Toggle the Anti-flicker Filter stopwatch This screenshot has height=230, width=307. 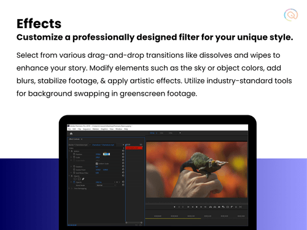[74, 172]
